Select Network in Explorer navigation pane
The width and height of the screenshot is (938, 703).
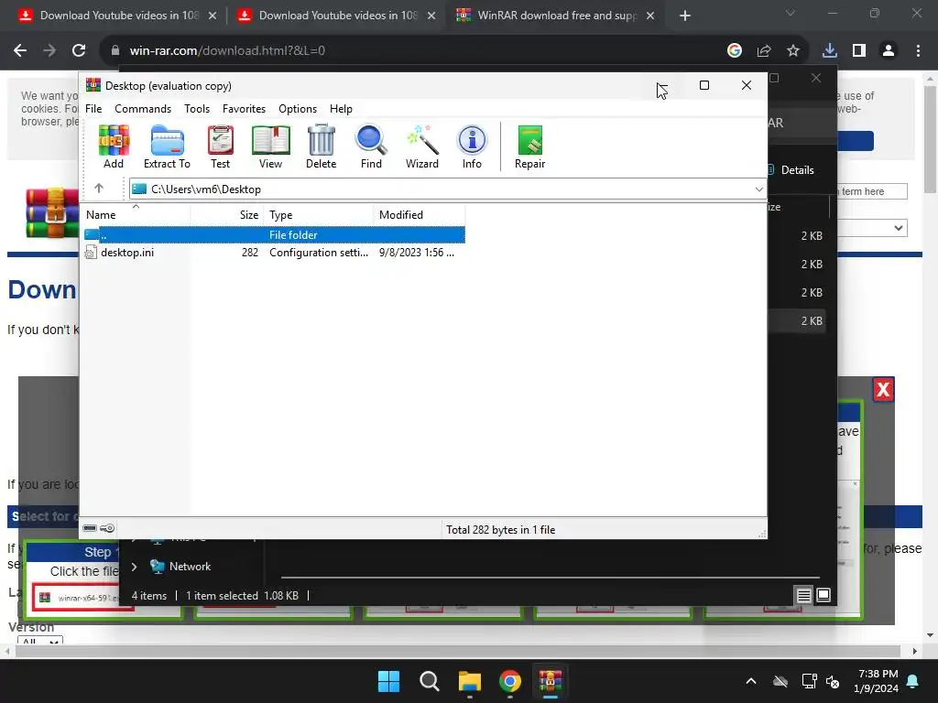pos(190,566)
